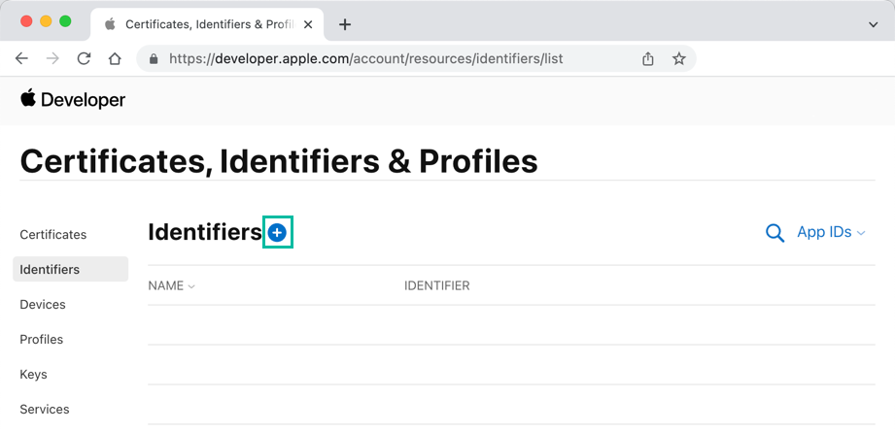Image resolution: width=895 pixels, height=432 pixels.
Task: Bookmark the page with the star icon
Action: (x=679, y=58)
